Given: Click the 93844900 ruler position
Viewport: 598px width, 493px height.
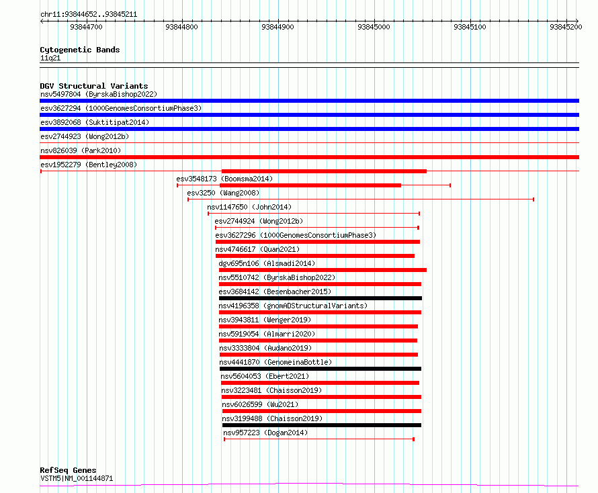Looking at the screenshot, I should 277,27.
